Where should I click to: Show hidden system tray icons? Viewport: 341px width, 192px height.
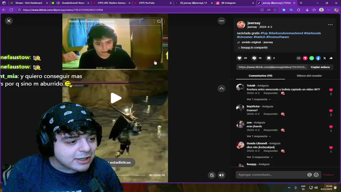(x=289, y=188)
